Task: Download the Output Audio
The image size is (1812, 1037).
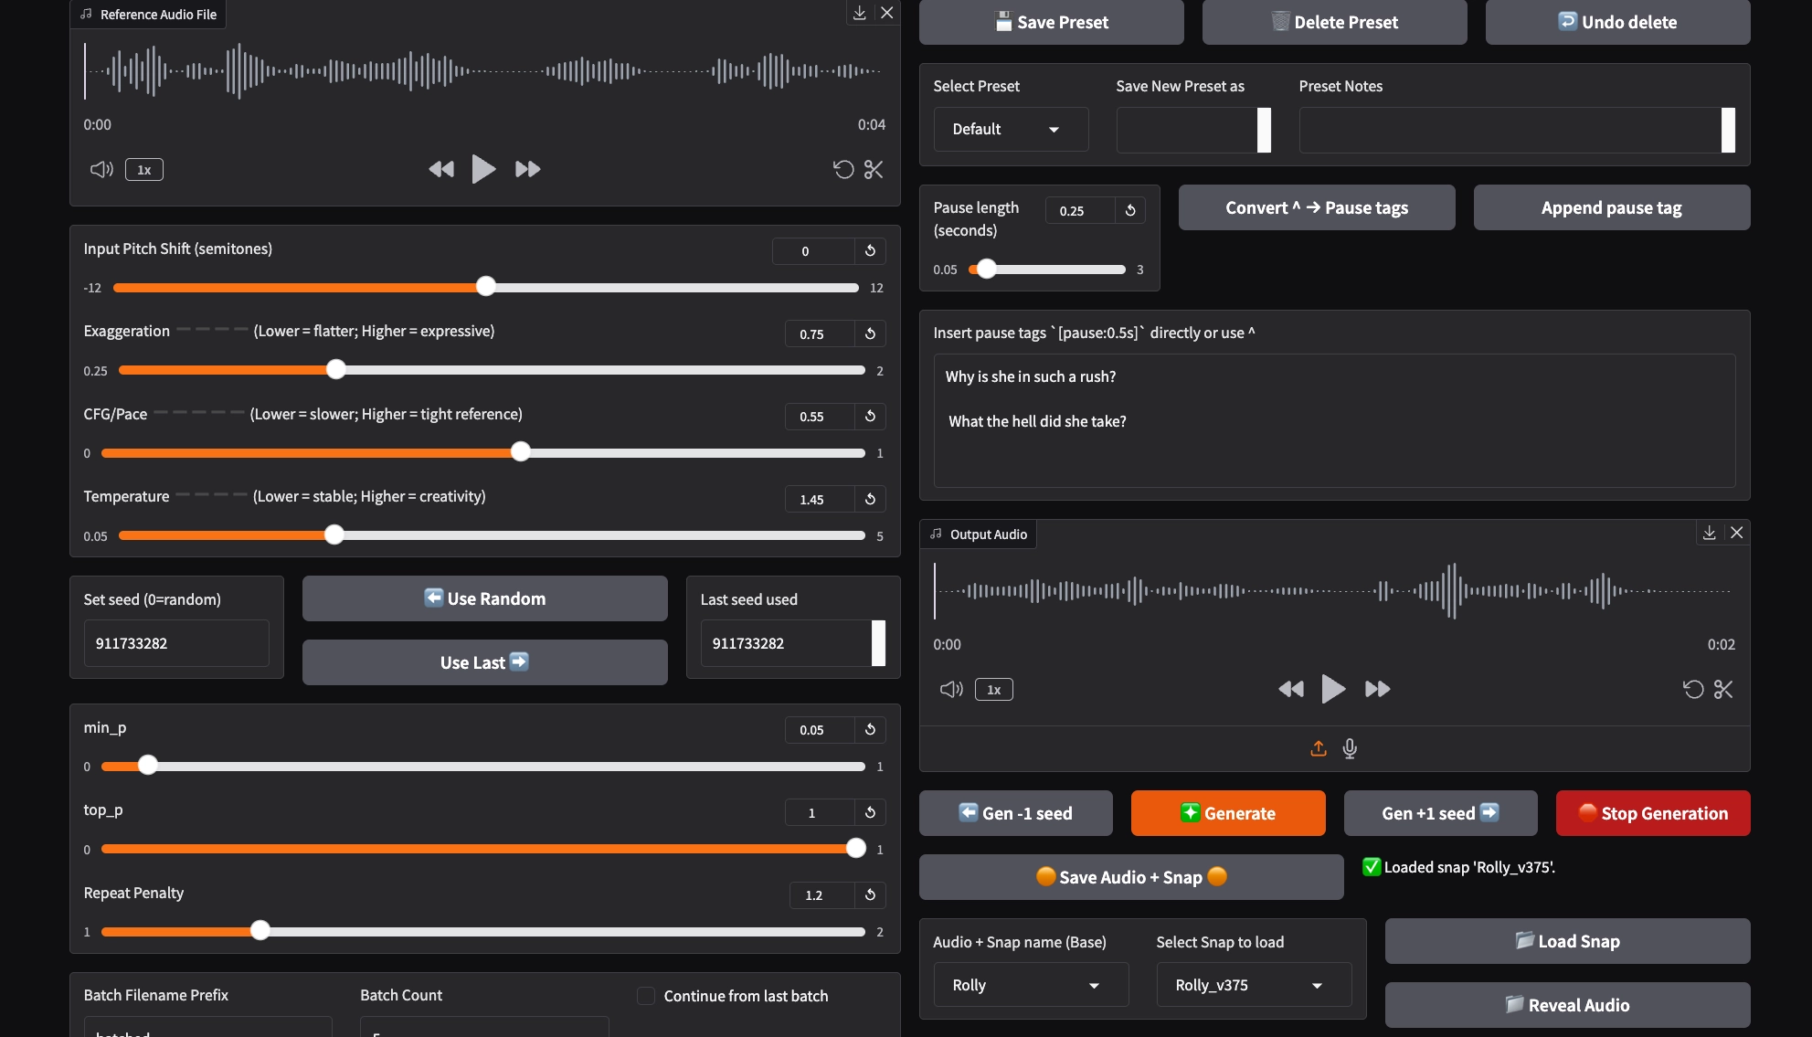Action: coord(1709,533)
